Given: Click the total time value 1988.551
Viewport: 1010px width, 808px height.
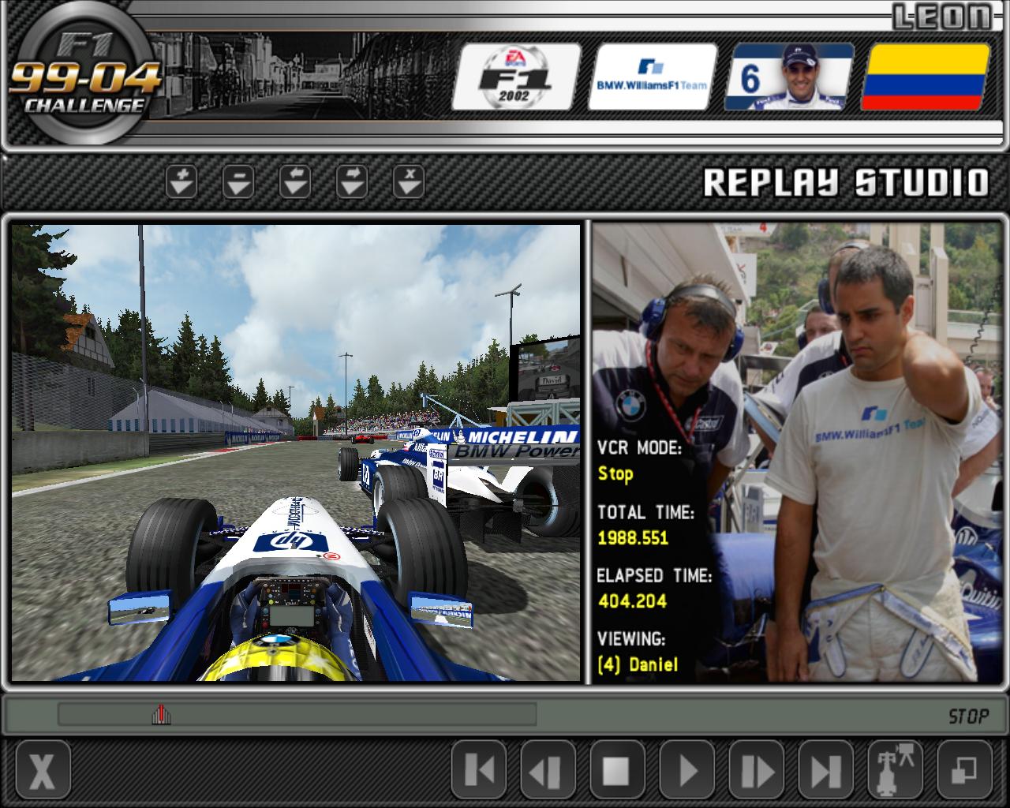Looking at the screenshot, I should point(633,538).
